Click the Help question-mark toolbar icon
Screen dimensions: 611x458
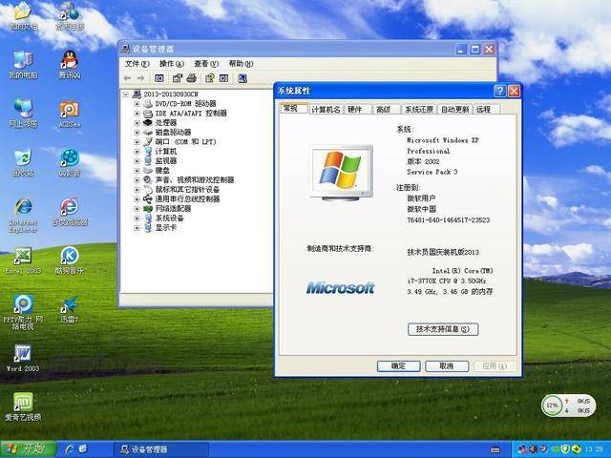click(210, 78)
